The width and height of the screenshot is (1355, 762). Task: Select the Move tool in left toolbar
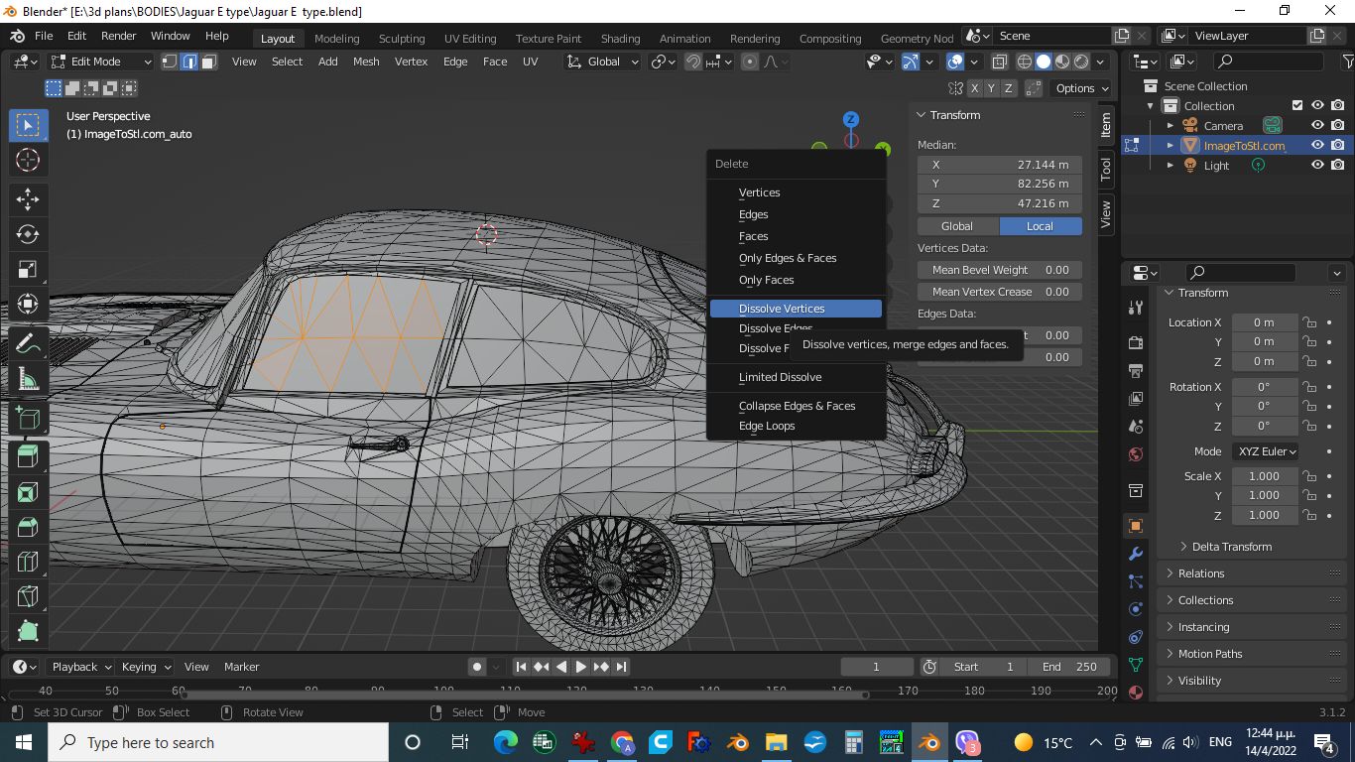tap(28, 197)
